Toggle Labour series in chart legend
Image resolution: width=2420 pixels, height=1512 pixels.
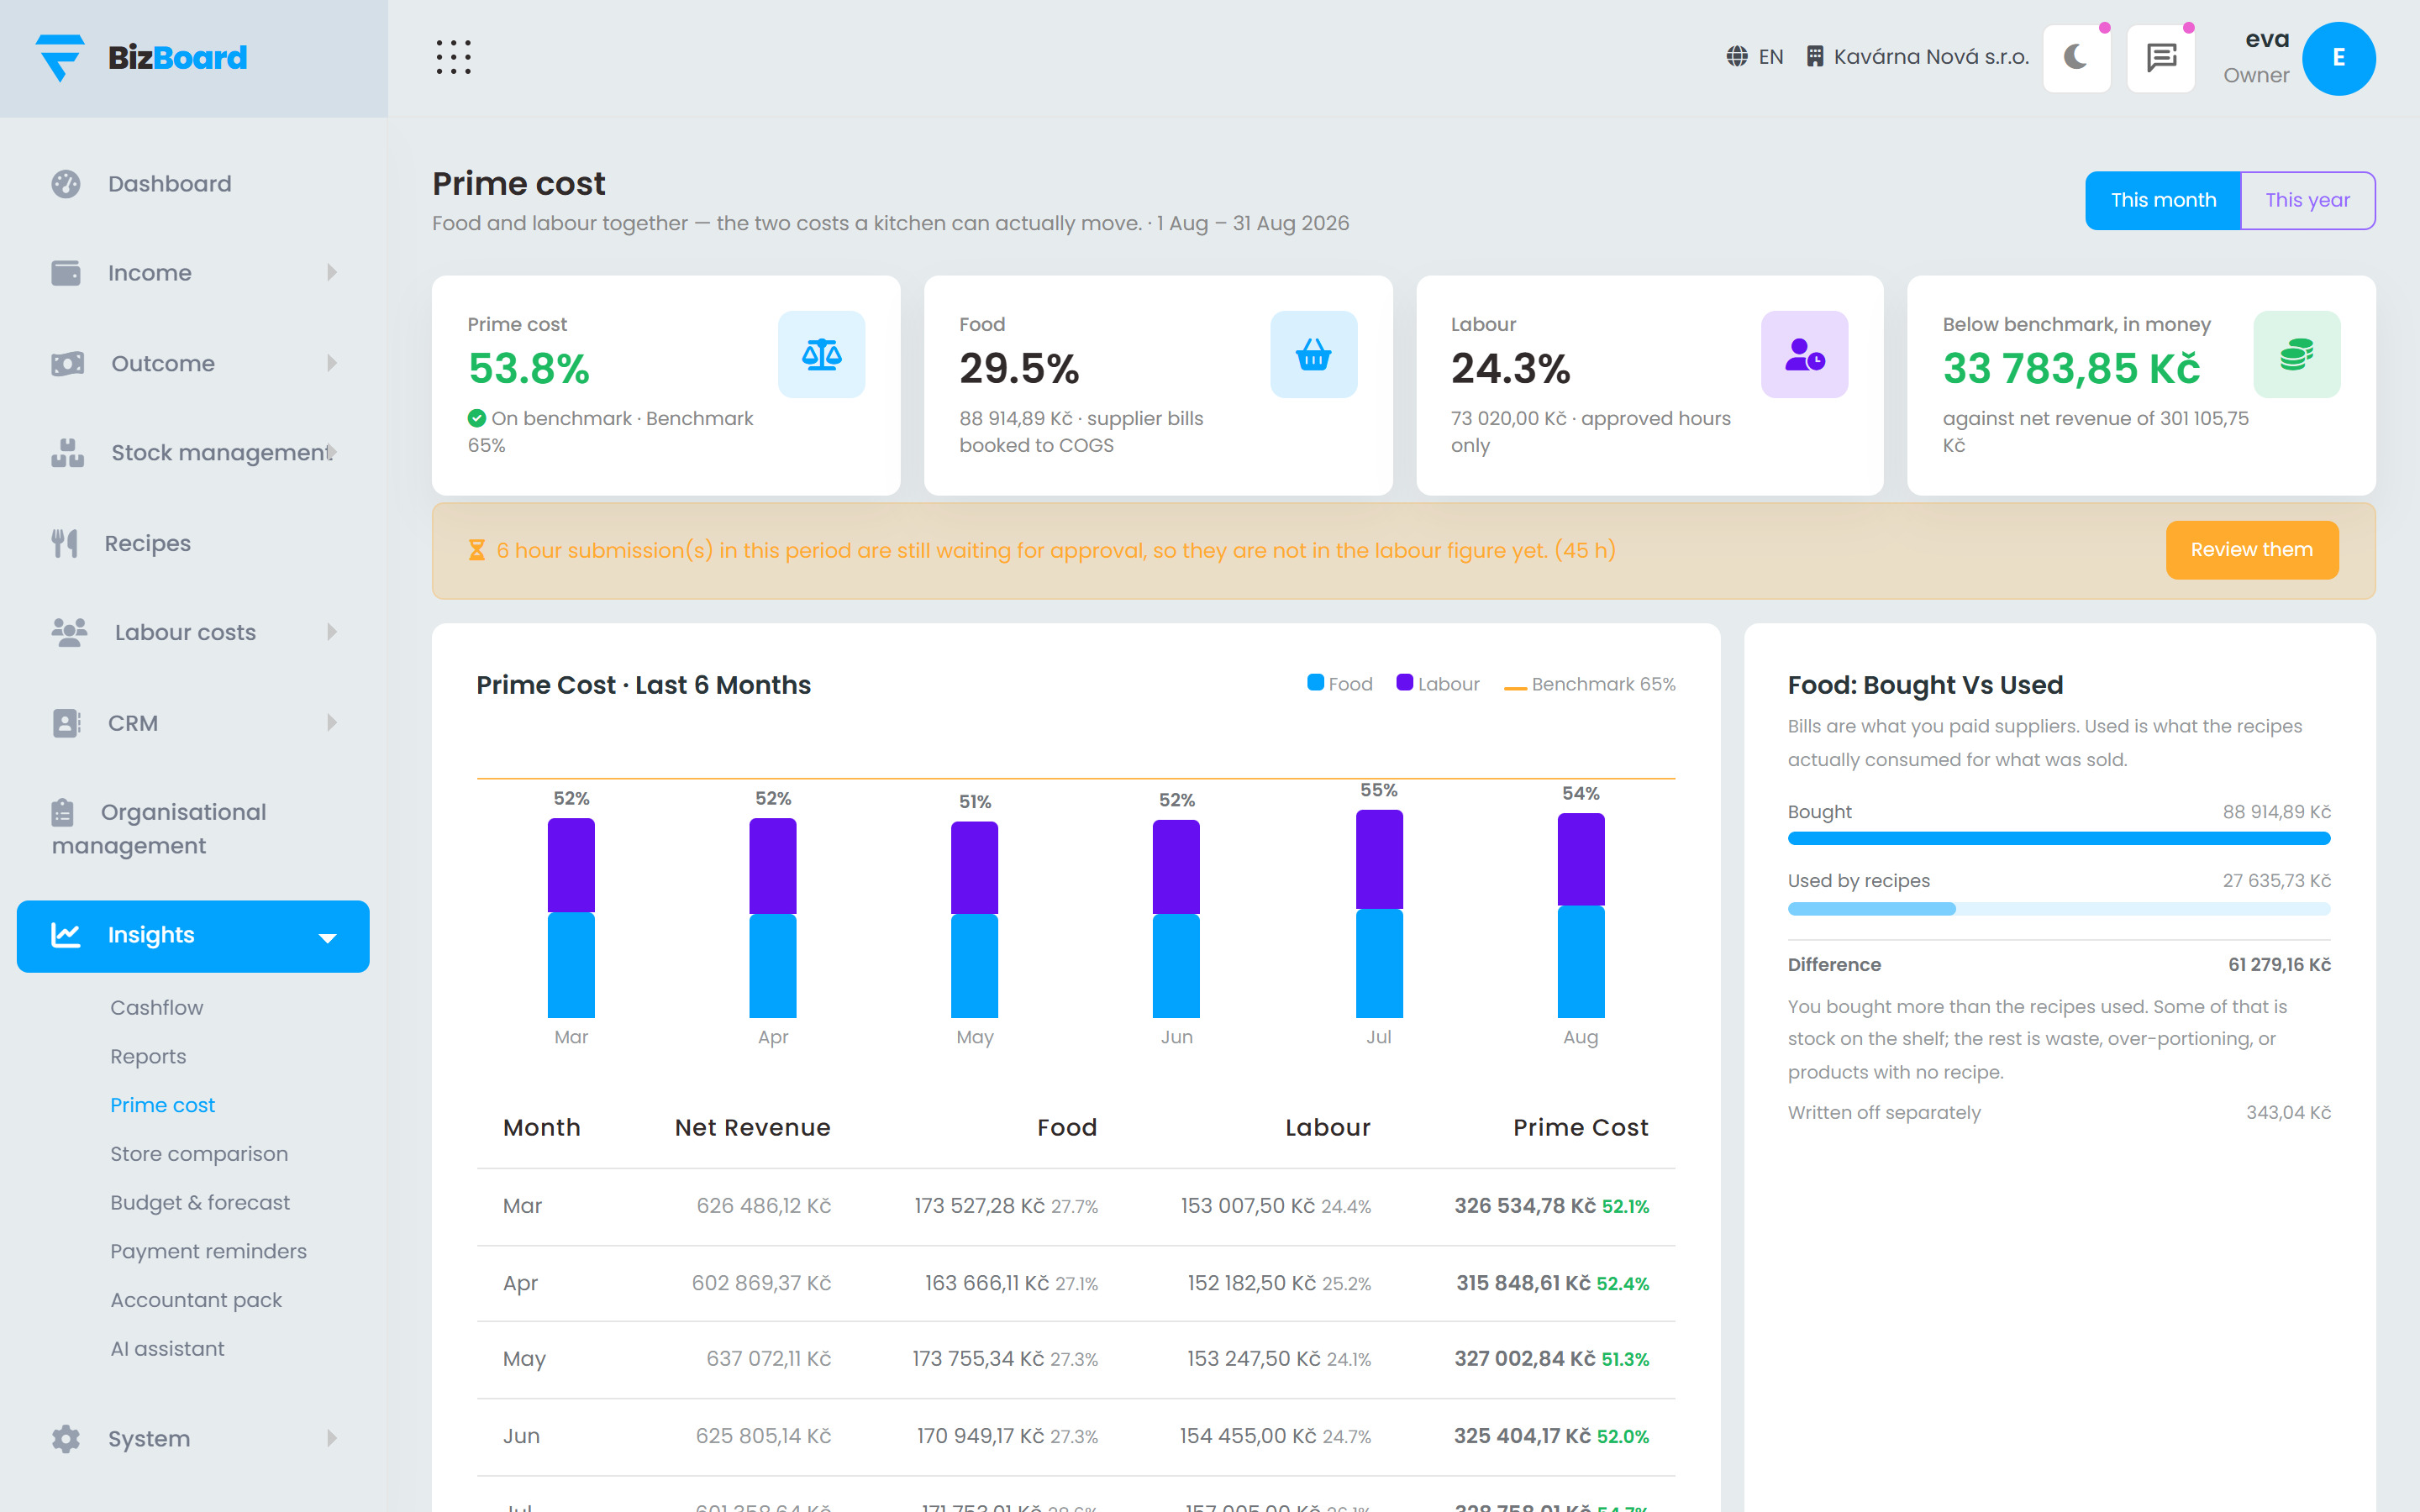[1437, 684]
